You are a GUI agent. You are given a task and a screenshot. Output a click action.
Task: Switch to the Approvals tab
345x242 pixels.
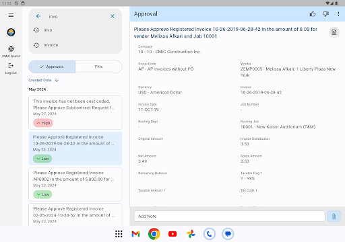click(52, 67)
